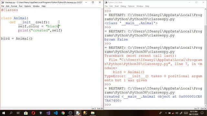The width and height of the screenshot is (207, 116).
Task: Click the pen/link tray icon
Action: pos(181,113)
